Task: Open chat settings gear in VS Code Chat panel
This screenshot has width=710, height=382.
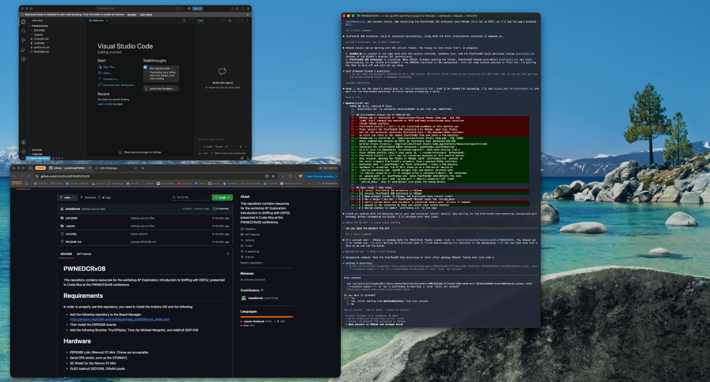Action: 229,20
